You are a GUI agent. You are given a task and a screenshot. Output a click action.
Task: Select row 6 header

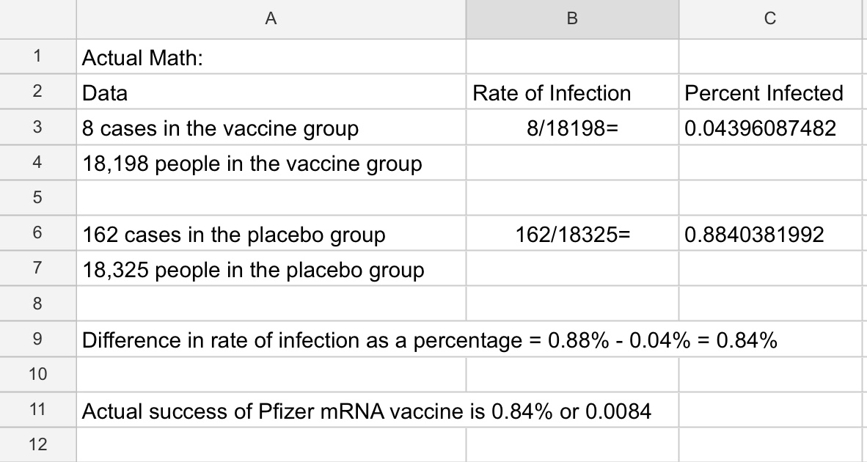point(37,234)
